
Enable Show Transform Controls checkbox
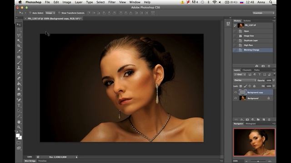click(59, 13)
